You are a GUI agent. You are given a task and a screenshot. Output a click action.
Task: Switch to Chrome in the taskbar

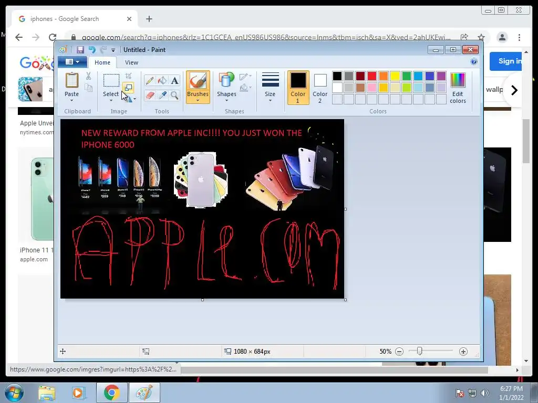point(111,393)
